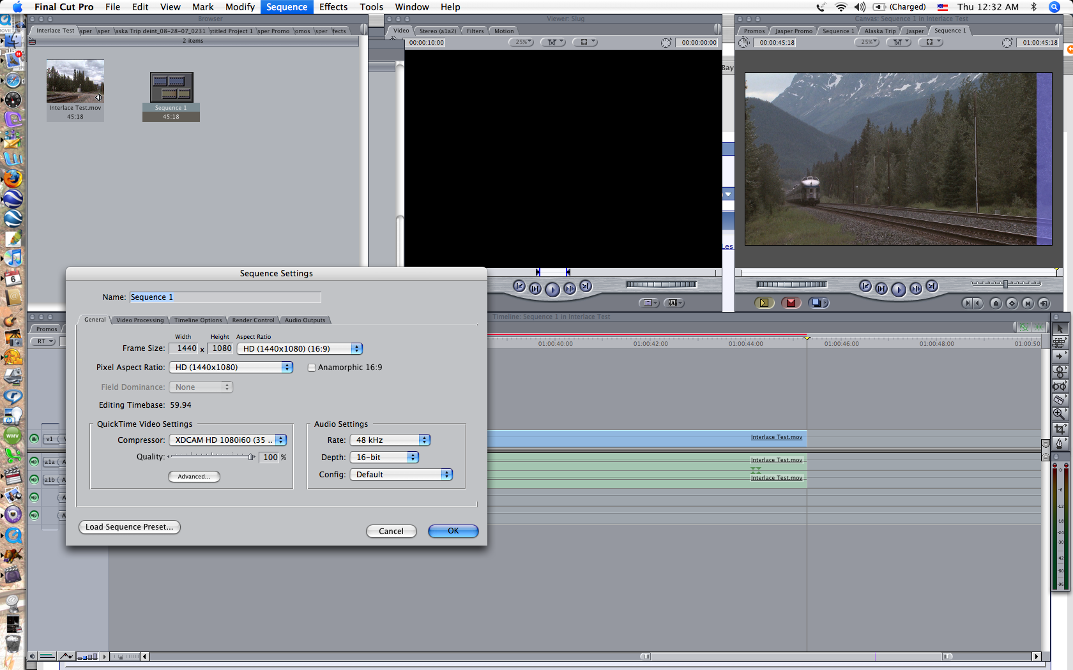
Task: Click the sequence Name input field
Action: point(225,297)
